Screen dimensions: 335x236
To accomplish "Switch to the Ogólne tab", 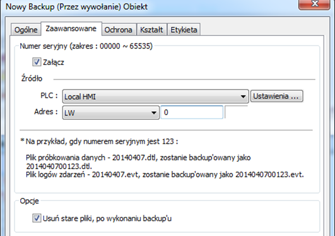I will (26, 30).
